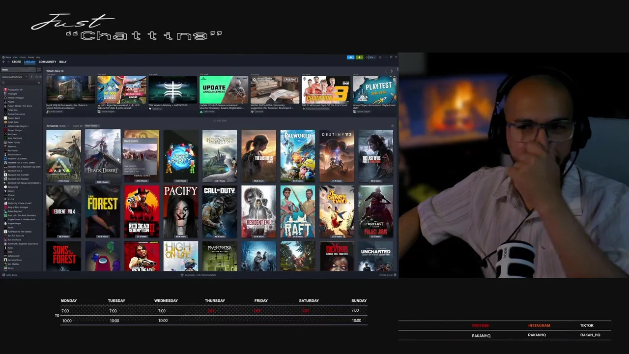Click Add a Game at bottom left
The height and width of the screenshot is (354, 629).
click(10, 275)
